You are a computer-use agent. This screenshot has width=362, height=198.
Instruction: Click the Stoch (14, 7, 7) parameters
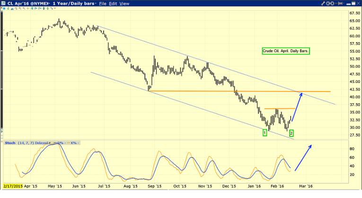tap(26, 142)
